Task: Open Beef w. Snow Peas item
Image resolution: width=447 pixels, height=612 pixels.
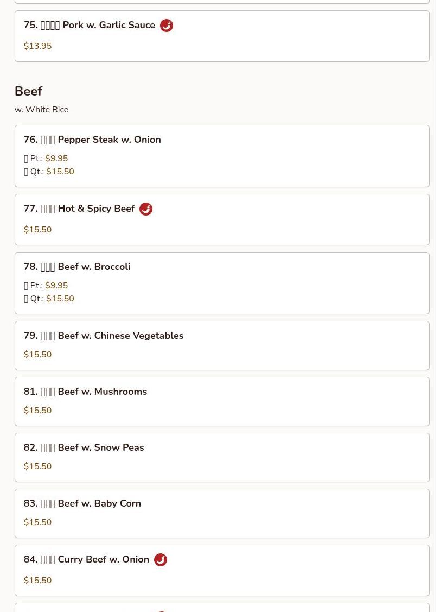Action: tap(84, 447)
